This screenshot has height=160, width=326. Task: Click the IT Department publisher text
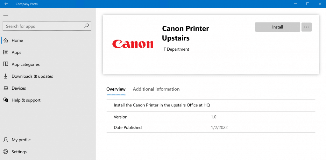(176, 49)
